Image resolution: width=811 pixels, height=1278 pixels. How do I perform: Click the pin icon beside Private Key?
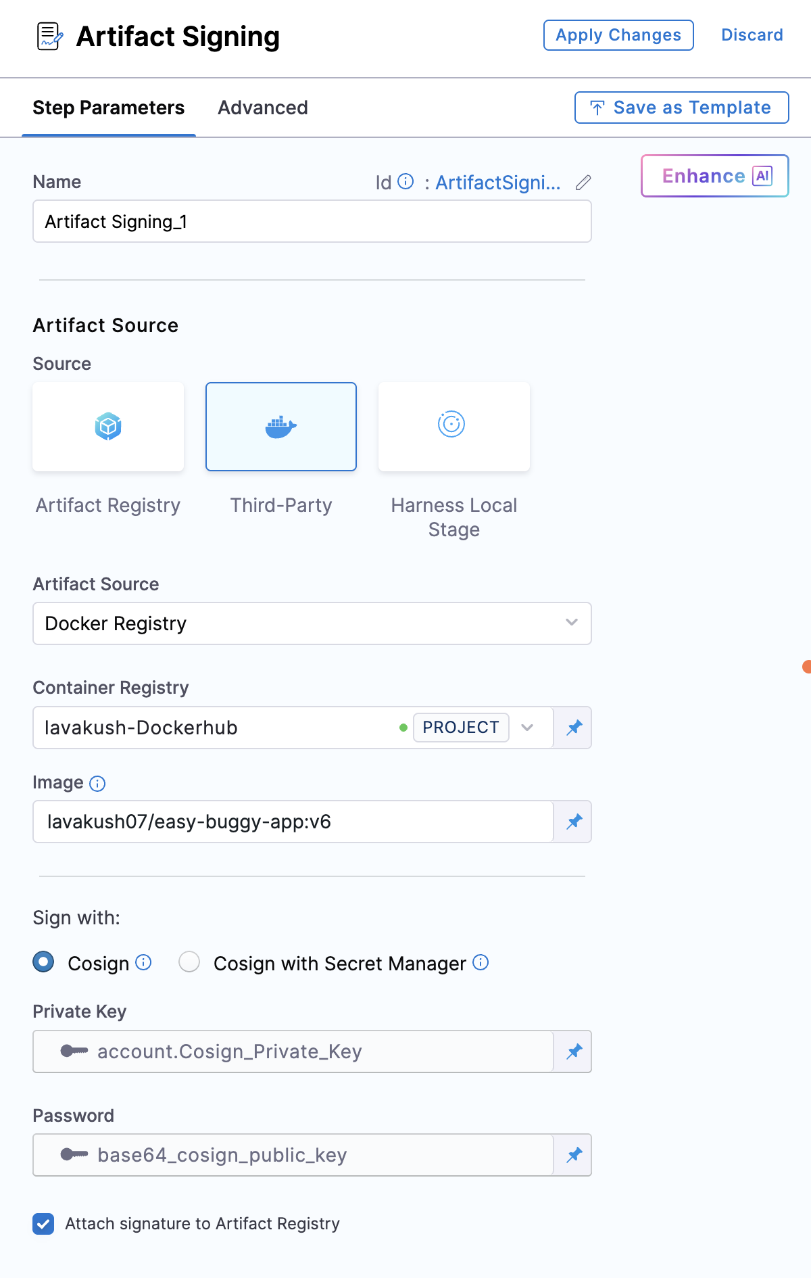coord(574,1051)
